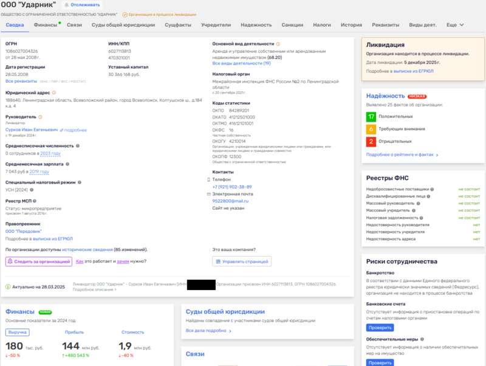Click the info icon beside Актуально на 28.03.2025
The width and height of the screenshot is (486, 366).
pos(8,287)
